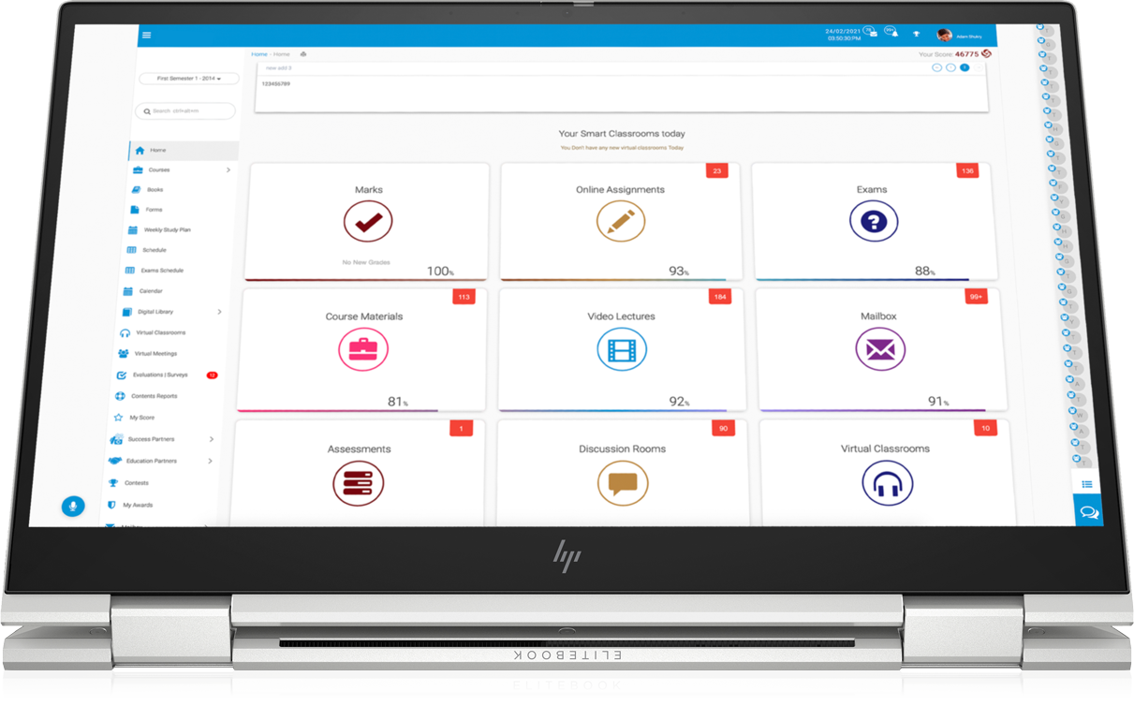Click the Exams question mark icon
Image resolution: width=1134 pixels, height=706 pixels.
pos(874,222)
